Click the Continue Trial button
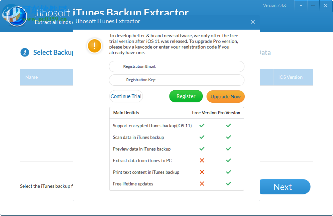 (x=126, y=96)
